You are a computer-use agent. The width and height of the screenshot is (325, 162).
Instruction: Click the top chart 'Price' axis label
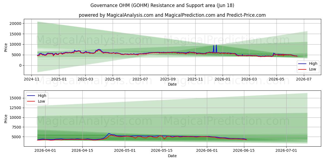(6, 47)
